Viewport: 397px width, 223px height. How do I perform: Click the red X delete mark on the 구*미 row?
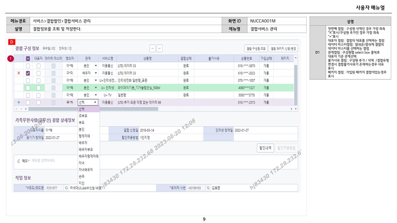(x=19, y=73)
